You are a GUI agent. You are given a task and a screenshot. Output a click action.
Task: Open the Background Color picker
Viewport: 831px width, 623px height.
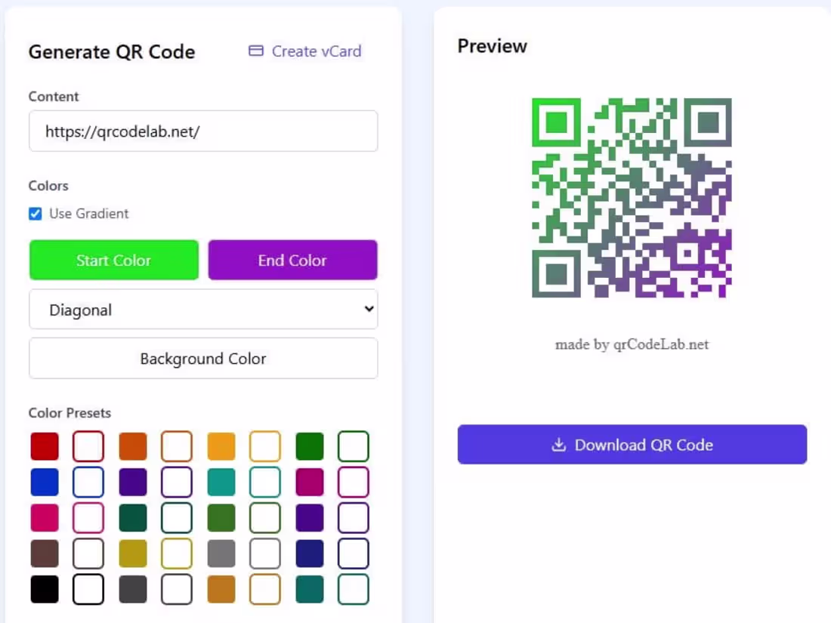tap(202, 358)
